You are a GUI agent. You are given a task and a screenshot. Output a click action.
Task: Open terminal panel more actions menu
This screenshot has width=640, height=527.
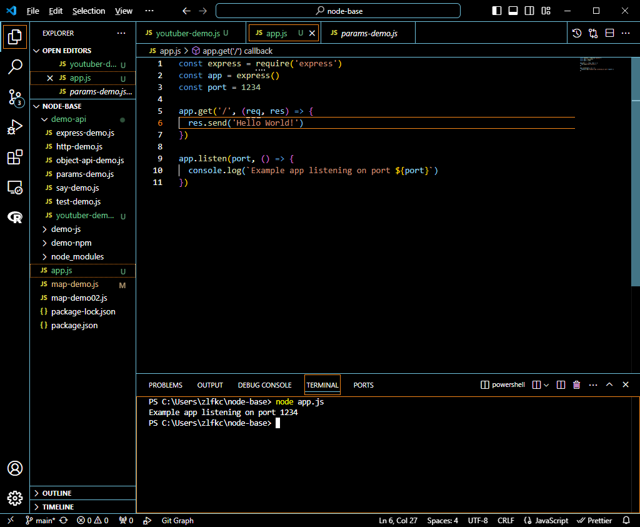(593, 384)
